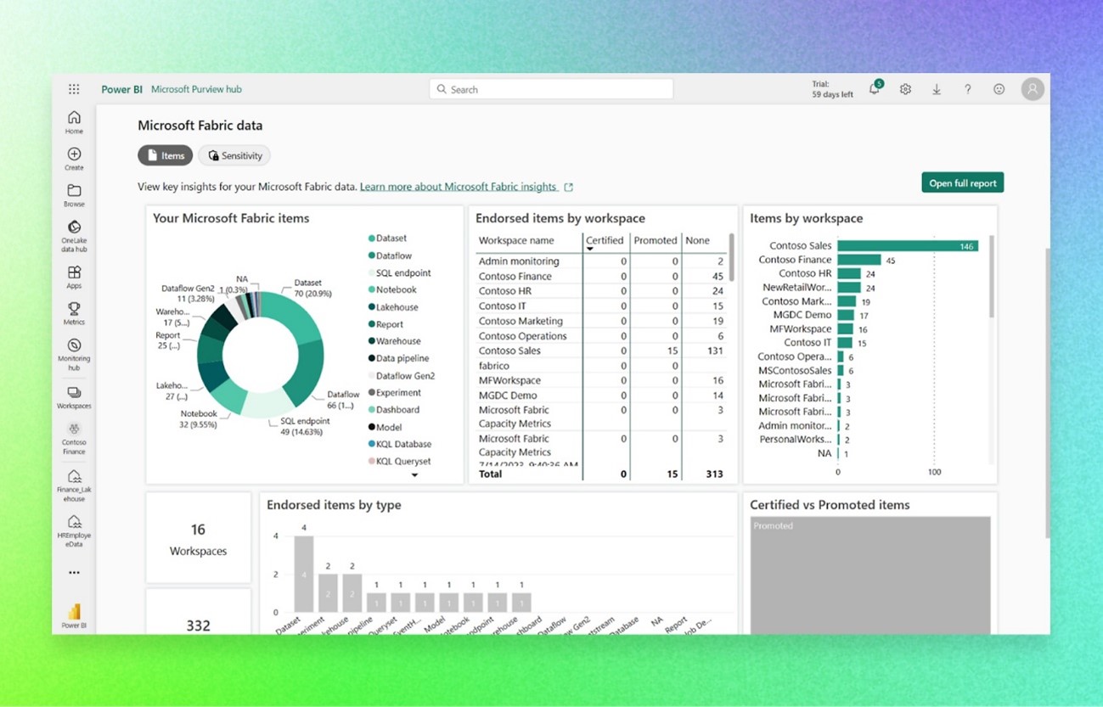
Task: Go to Workspaces in the sidebar
Action: [74, 393]
